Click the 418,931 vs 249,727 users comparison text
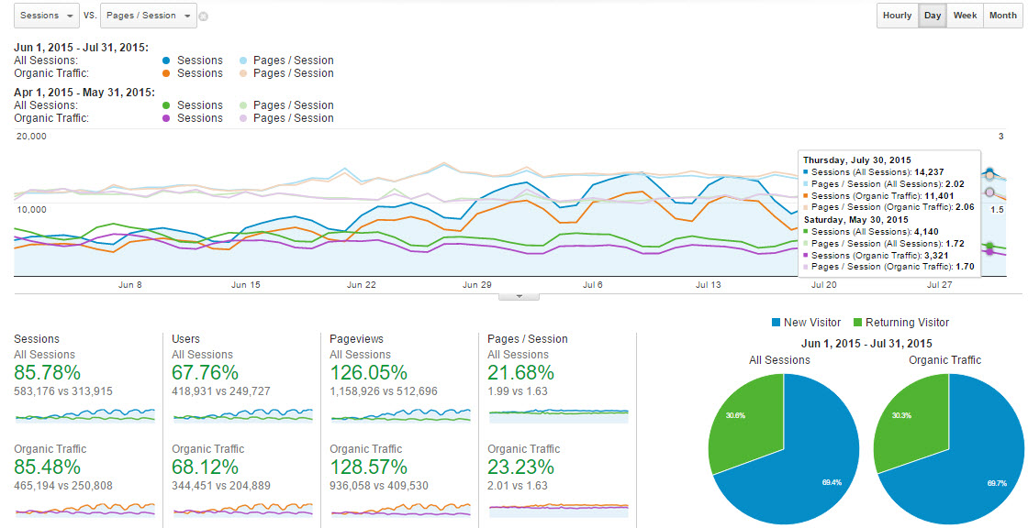Screen dimensions: 1028x528 [221, 391]
